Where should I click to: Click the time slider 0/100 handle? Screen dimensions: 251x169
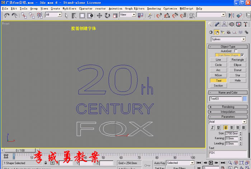[20, 150]
